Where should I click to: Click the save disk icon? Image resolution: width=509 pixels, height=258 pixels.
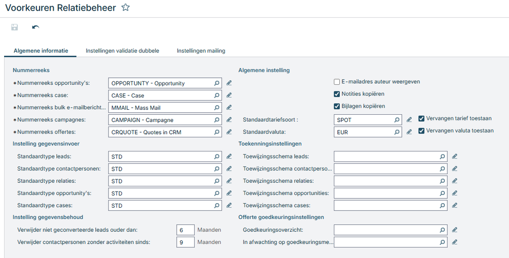coord(14,27)
